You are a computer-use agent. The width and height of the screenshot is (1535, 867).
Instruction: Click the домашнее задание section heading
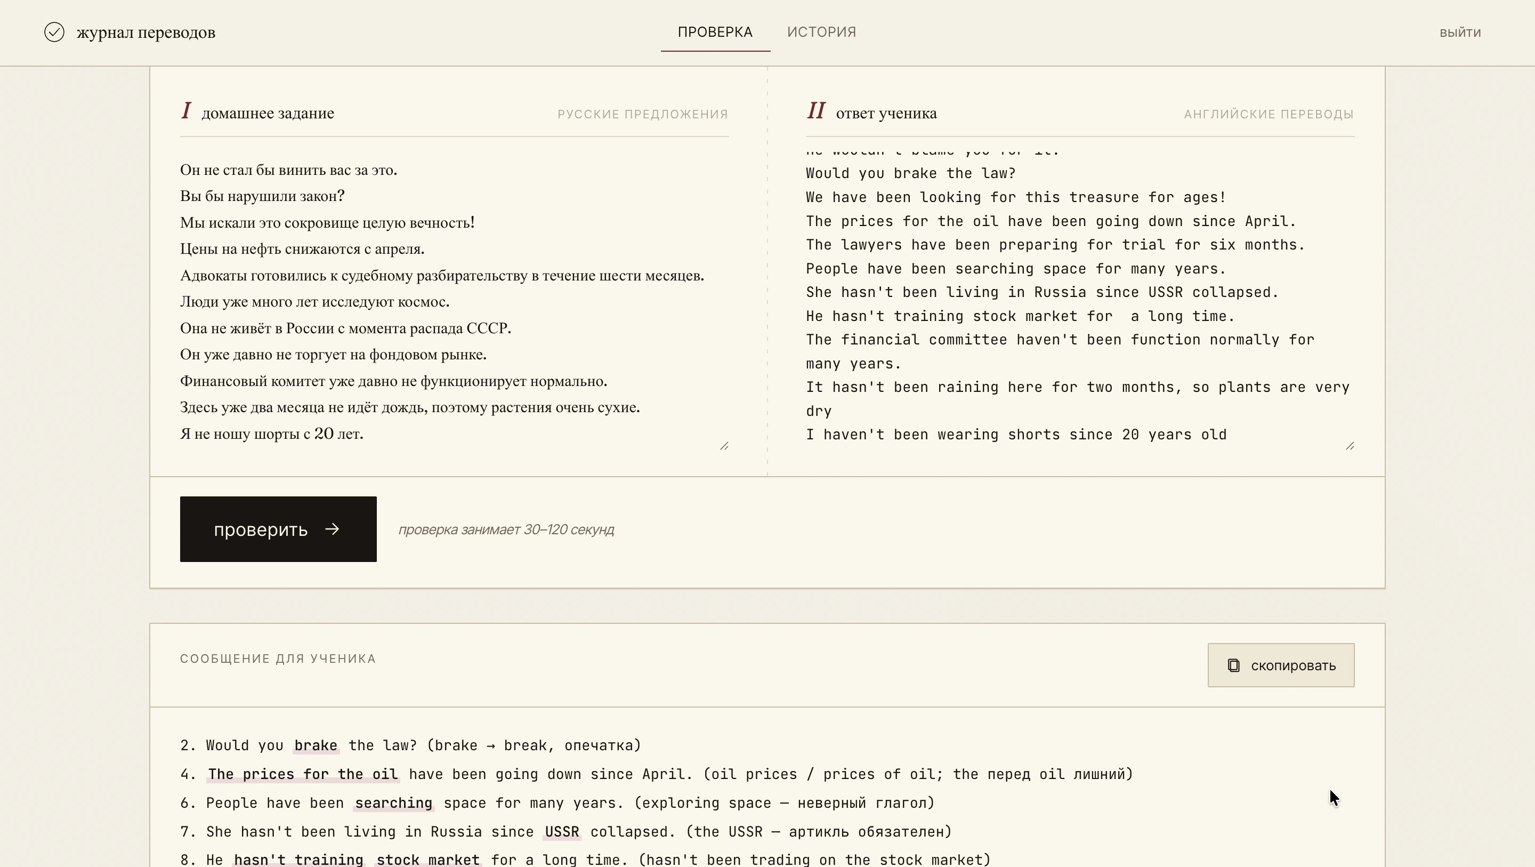pos(268,113)
